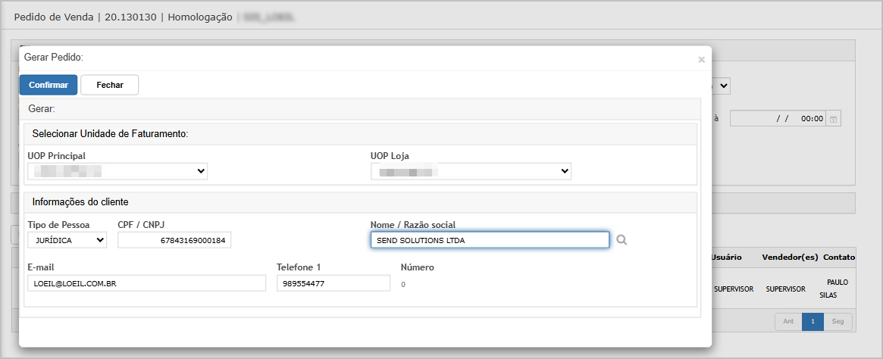Expand the UOP Principal dropdown
The width and height of the screenshot is (883, 359).
pos(117,172)
